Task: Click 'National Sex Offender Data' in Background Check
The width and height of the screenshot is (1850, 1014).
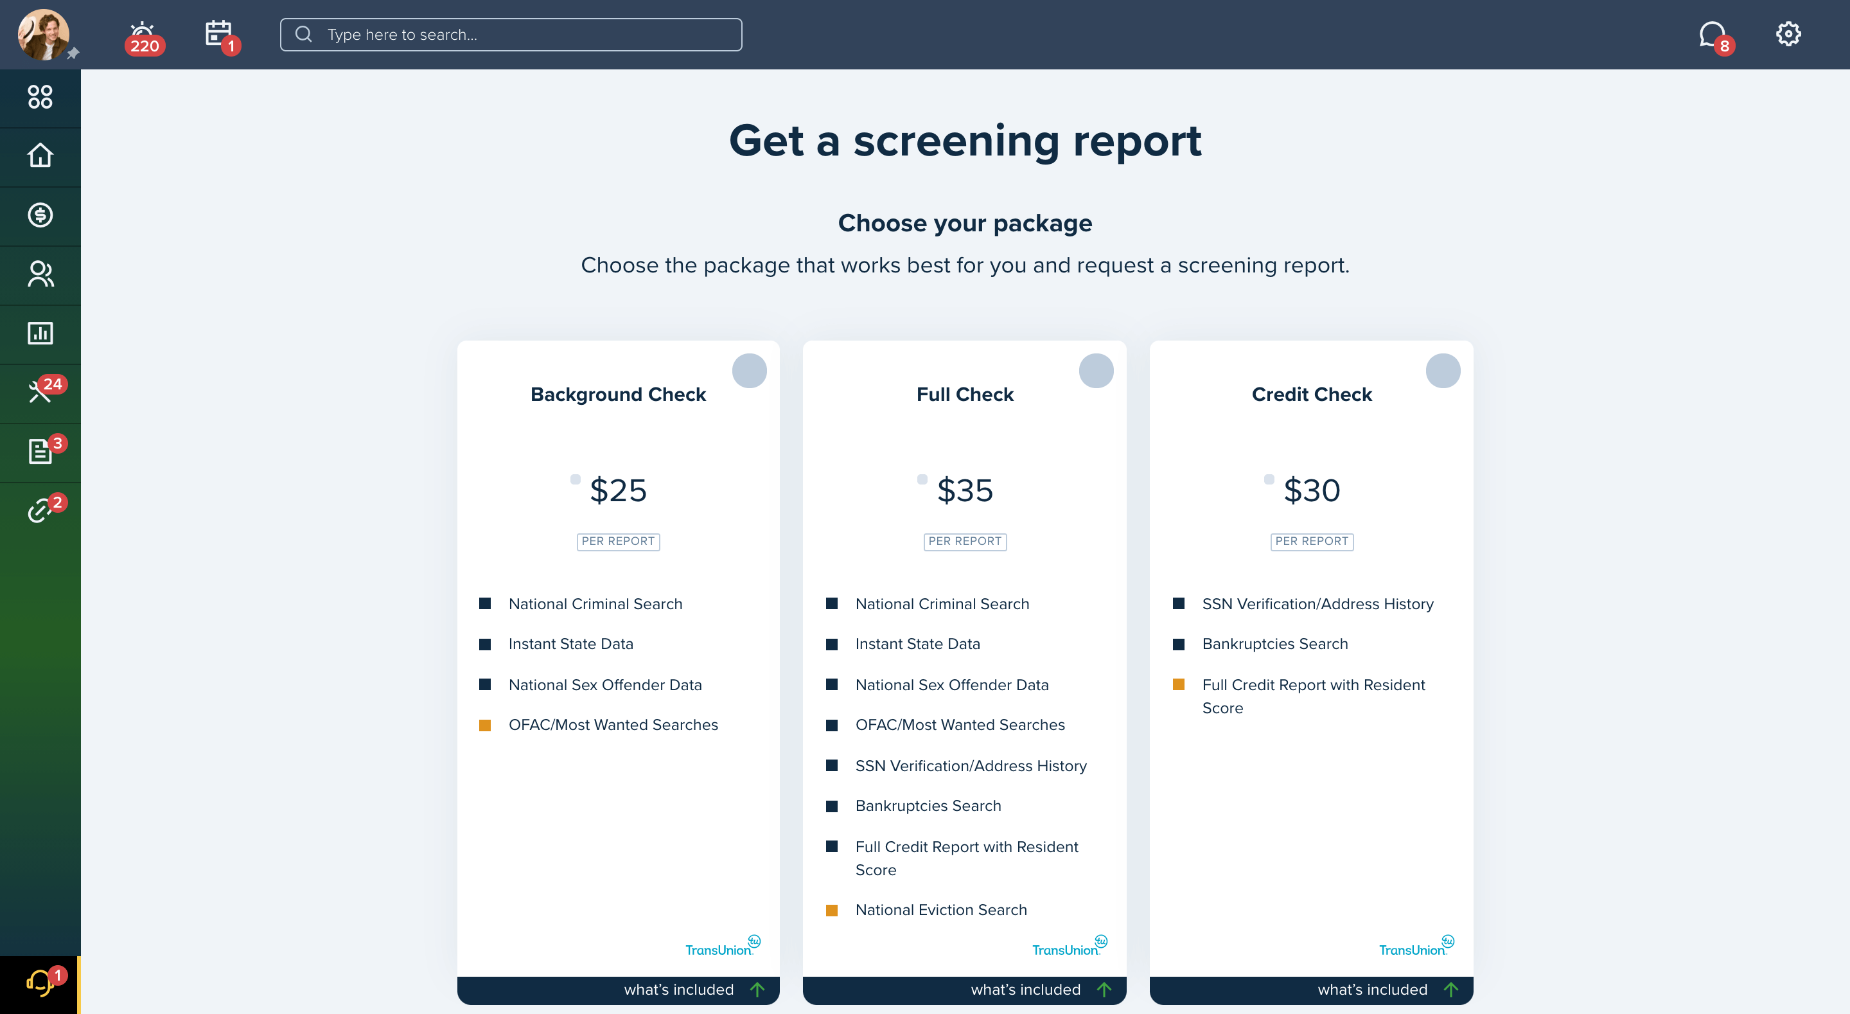Action: [604, 685]
